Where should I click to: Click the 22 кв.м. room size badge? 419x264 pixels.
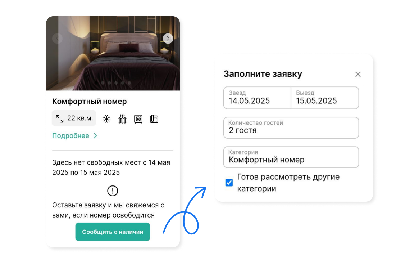pos(74,118)
